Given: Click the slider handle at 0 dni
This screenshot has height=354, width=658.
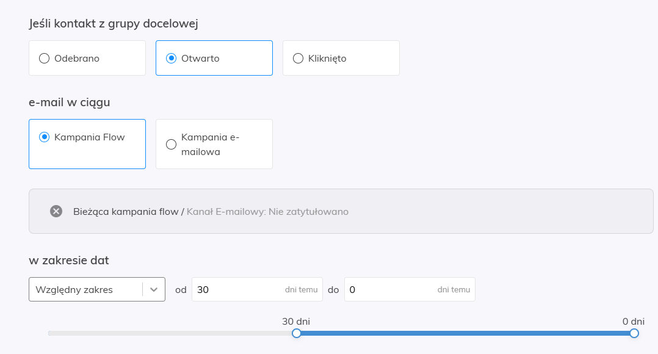Looking at the screenshot, I should 634,333.
